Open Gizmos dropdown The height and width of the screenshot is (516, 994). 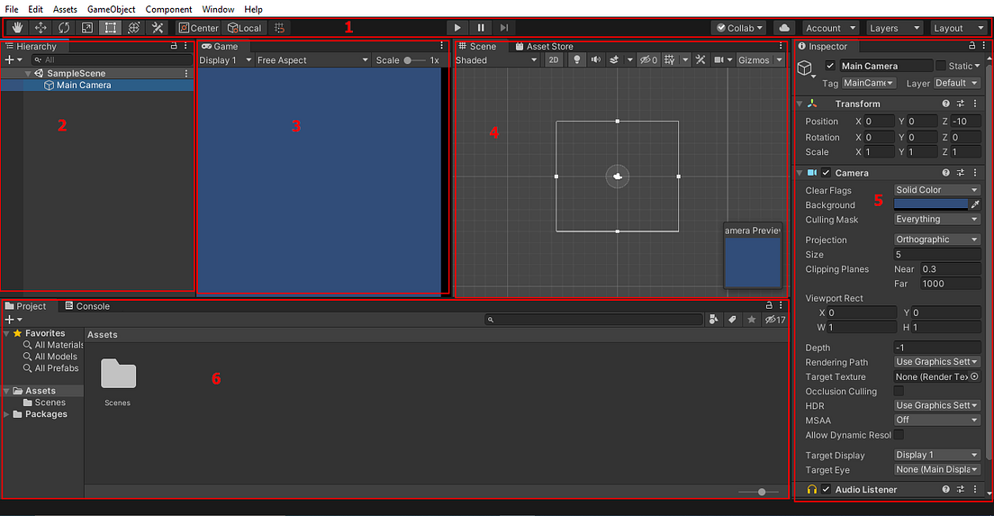tap(761, 59)
